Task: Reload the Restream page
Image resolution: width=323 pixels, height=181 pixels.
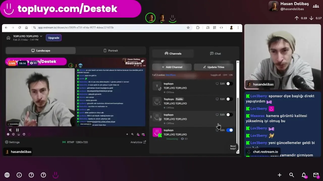Action: pyautogui.click(x=19, y=28)
